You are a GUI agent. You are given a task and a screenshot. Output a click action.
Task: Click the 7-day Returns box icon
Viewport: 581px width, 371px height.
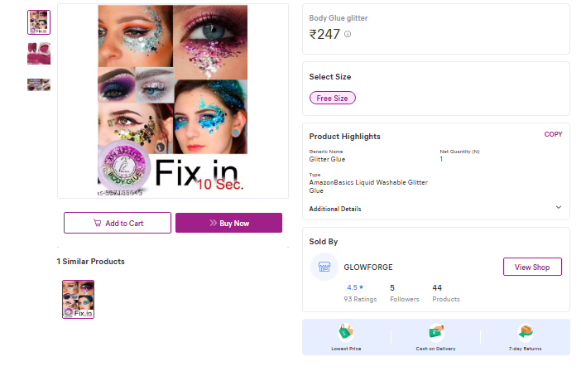pyautogui.click(x=526, y=333)
